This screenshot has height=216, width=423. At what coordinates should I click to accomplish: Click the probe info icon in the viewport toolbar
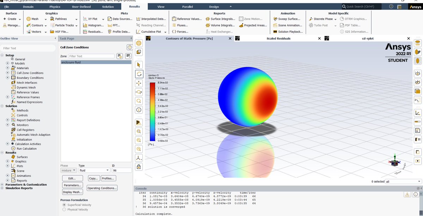pos(139,110)
